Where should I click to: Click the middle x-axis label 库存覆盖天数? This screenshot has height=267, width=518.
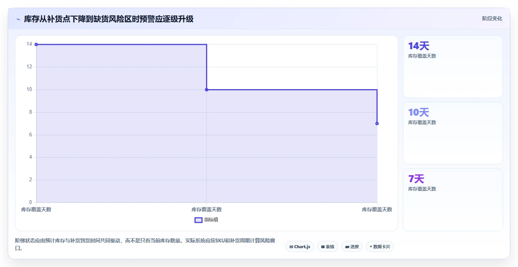coord(206,209)
